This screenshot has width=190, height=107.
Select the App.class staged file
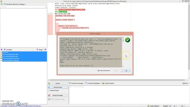click(x=24, y=54)
